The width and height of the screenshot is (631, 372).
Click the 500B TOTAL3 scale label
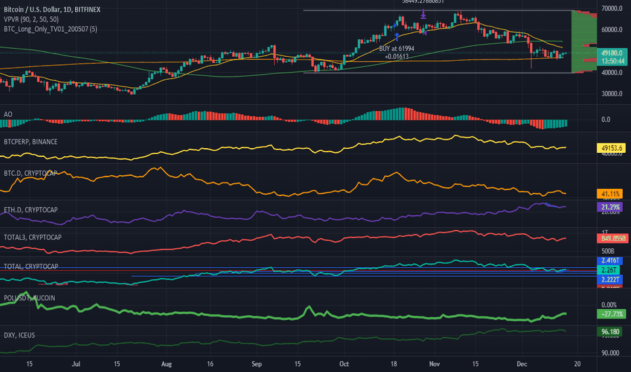[607, 251]
